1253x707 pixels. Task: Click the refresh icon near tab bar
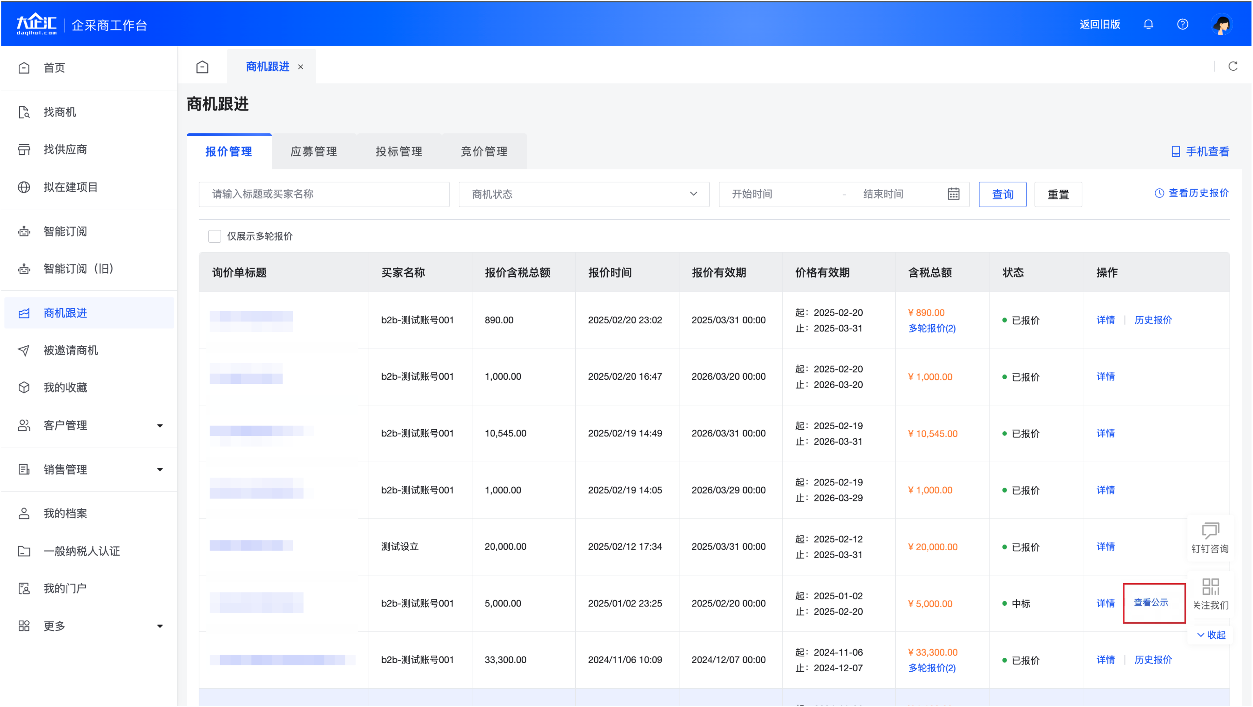pyautogui.click(x=1233, y=66)
